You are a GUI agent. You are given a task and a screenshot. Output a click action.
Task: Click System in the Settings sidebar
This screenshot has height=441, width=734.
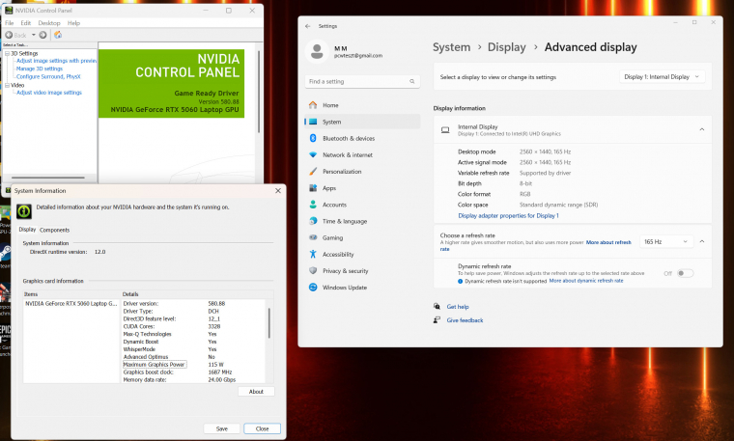(x=362, y=122)
